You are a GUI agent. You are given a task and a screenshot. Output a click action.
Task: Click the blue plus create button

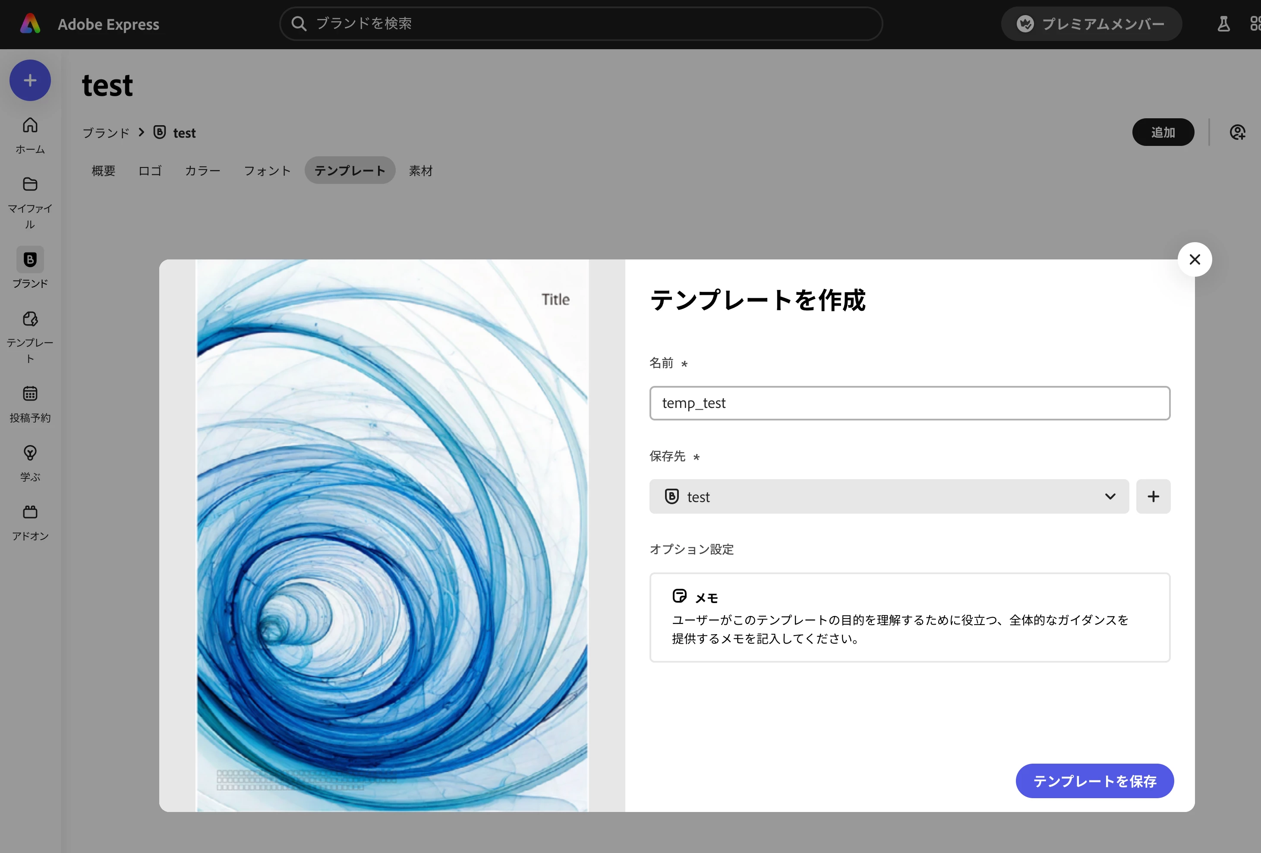point(30,80)
